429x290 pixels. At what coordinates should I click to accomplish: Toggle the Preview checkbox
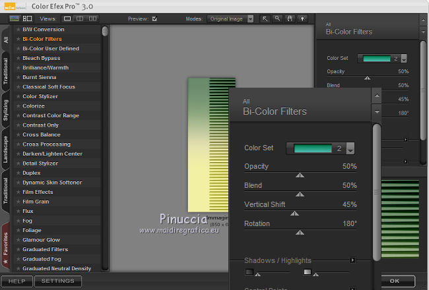coord(154,19)
